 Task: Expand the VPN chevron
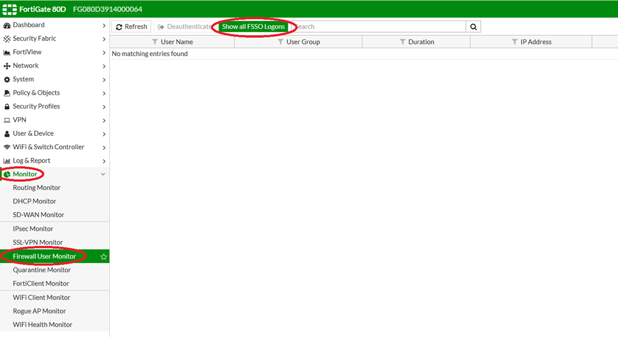pos(104,120)
